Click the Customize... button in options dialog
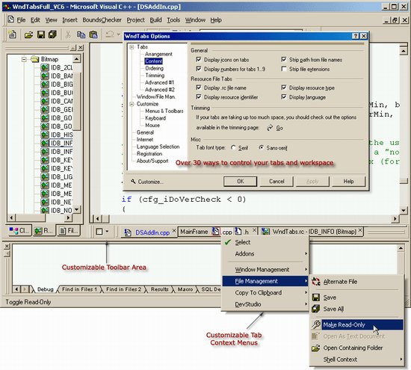This screenshot has width=411, height=370. 146,182
